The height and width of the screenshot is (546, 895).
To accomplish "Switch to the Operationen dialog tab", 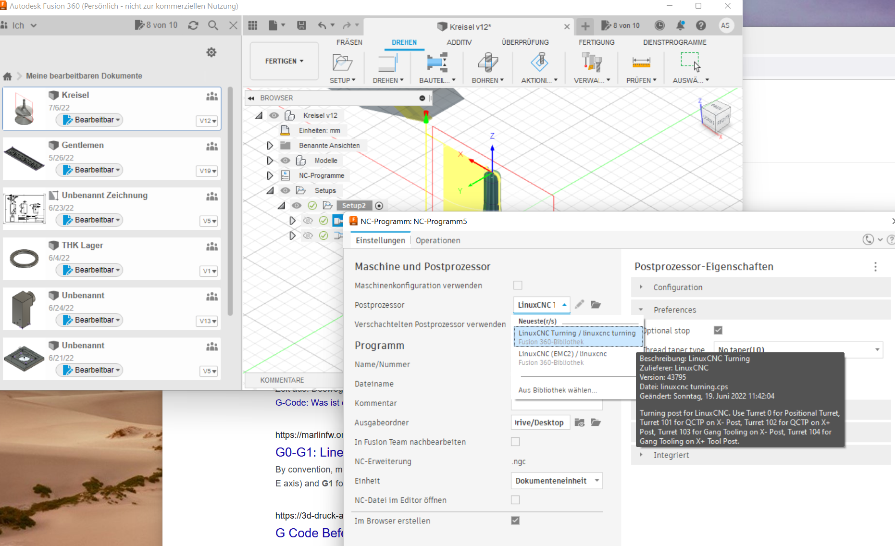I will click(438, 240).
